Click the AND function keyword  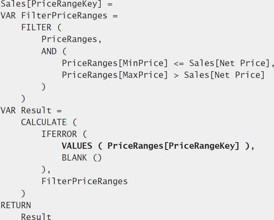[x=49, y=51]
